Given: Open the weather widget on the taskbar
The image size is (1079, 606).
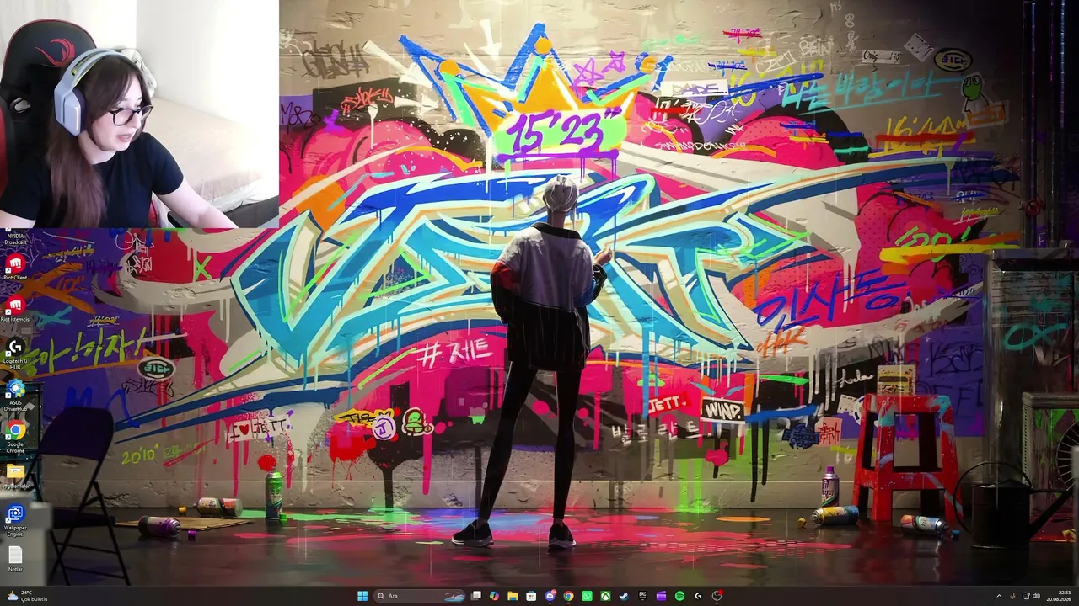Looking at the screenshot, I should pyautogui.click(x=25, y=596).
